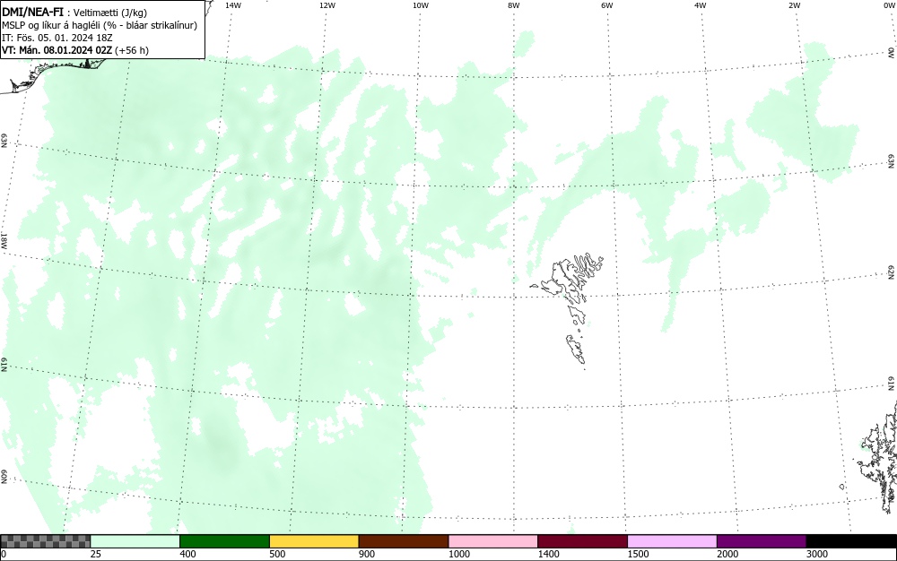Click the legend value '2000'
This screenshot has height=561, width=897.
[727, 554]
